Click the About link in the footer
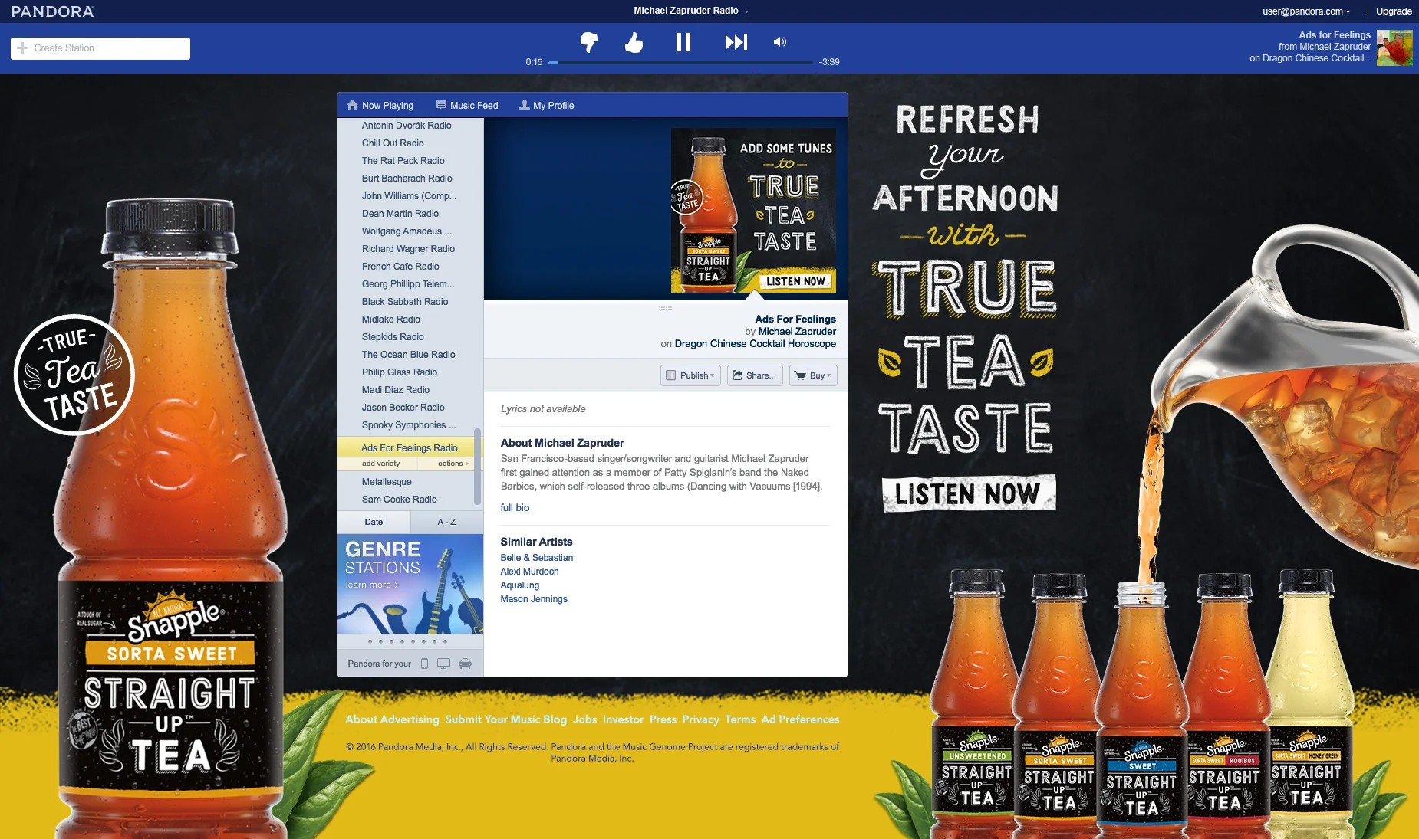 click(x=361, y=719)
